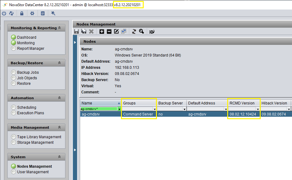Collapse the Monitoring & Reporting section
This screenshot has width=292, height=180.
59,28
